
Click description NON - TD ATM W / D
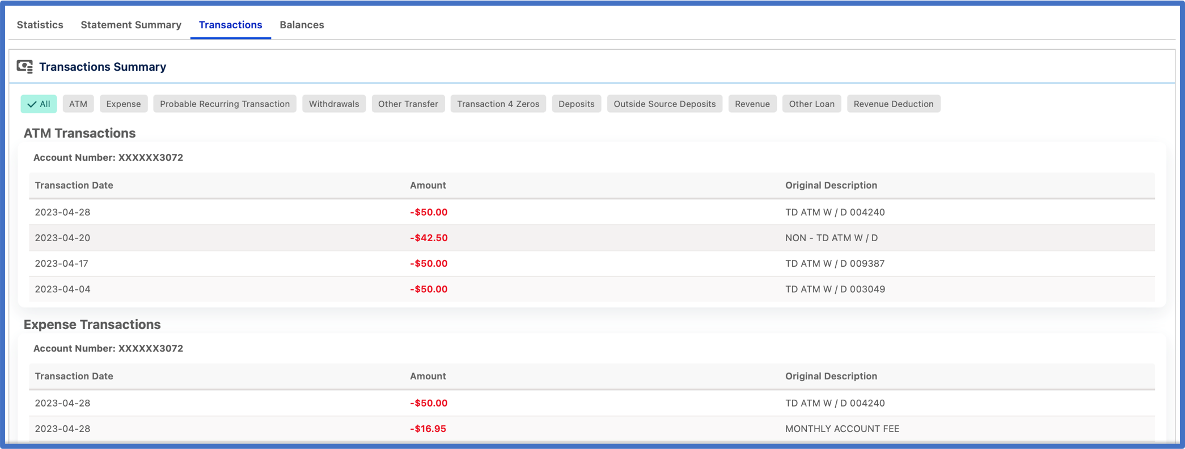832,238
